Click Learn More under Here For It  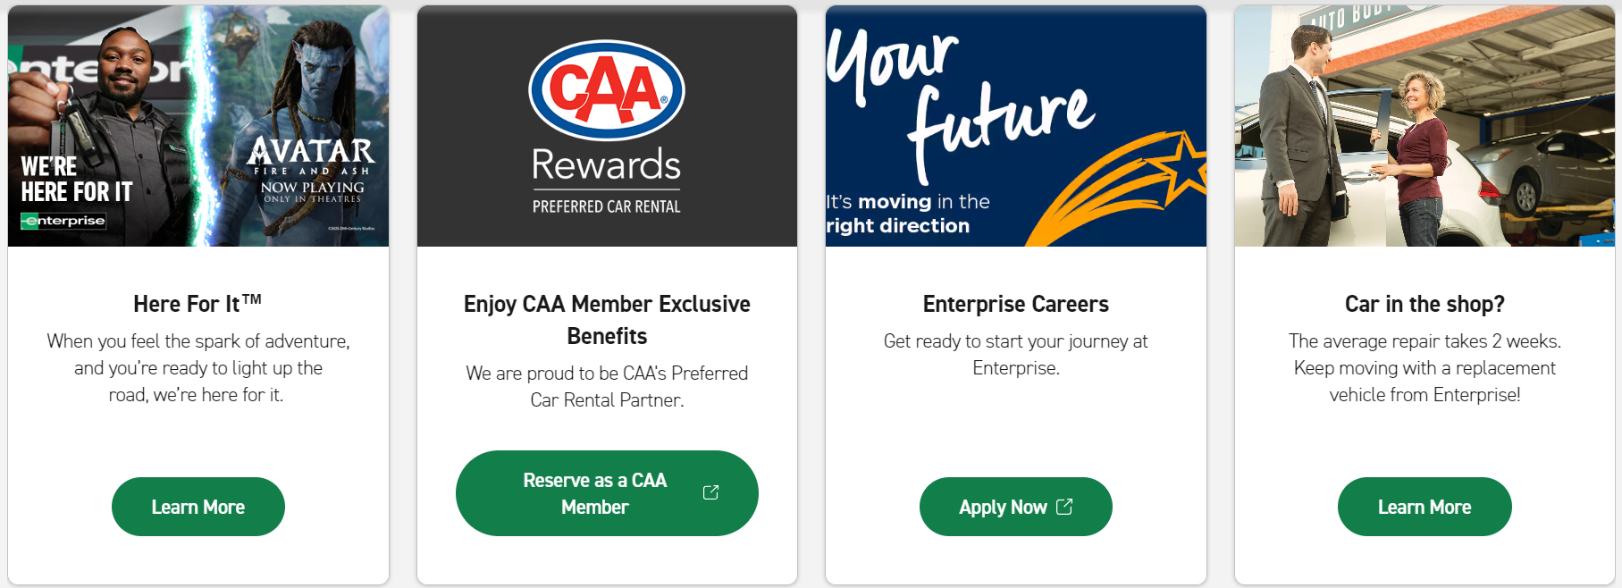(198, 507)
